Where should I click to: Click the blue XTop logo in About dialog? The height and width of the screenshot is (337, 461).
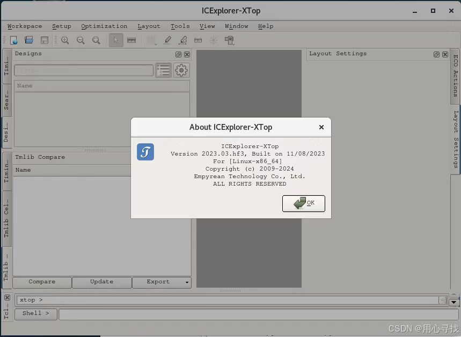click(145, 152)
